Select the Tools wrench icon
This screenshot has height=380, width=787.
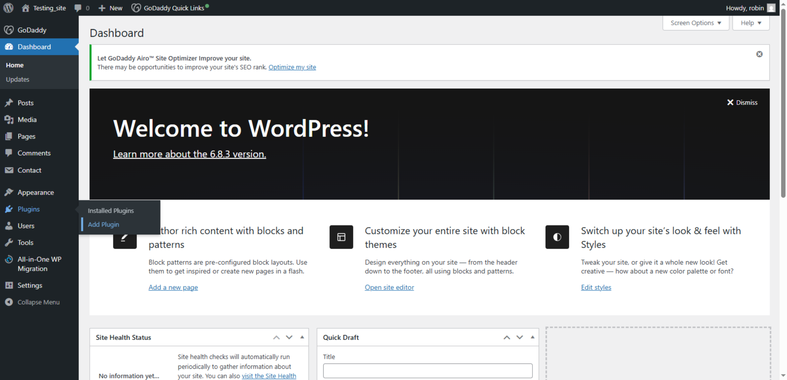pyautogui.click(x=9, y=242)
